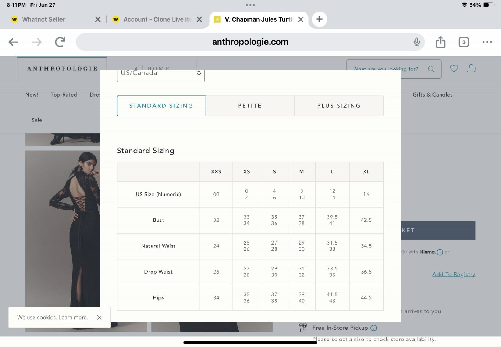Image resolution: width=501 pixels, height=347 pixels.
Task: Tap the three-dot multitasking control
Action: (x=250, y=5)
